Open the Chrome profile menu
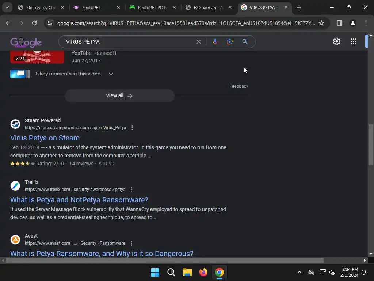This screenshot has height=281, width=374. (x=352, y=23)
